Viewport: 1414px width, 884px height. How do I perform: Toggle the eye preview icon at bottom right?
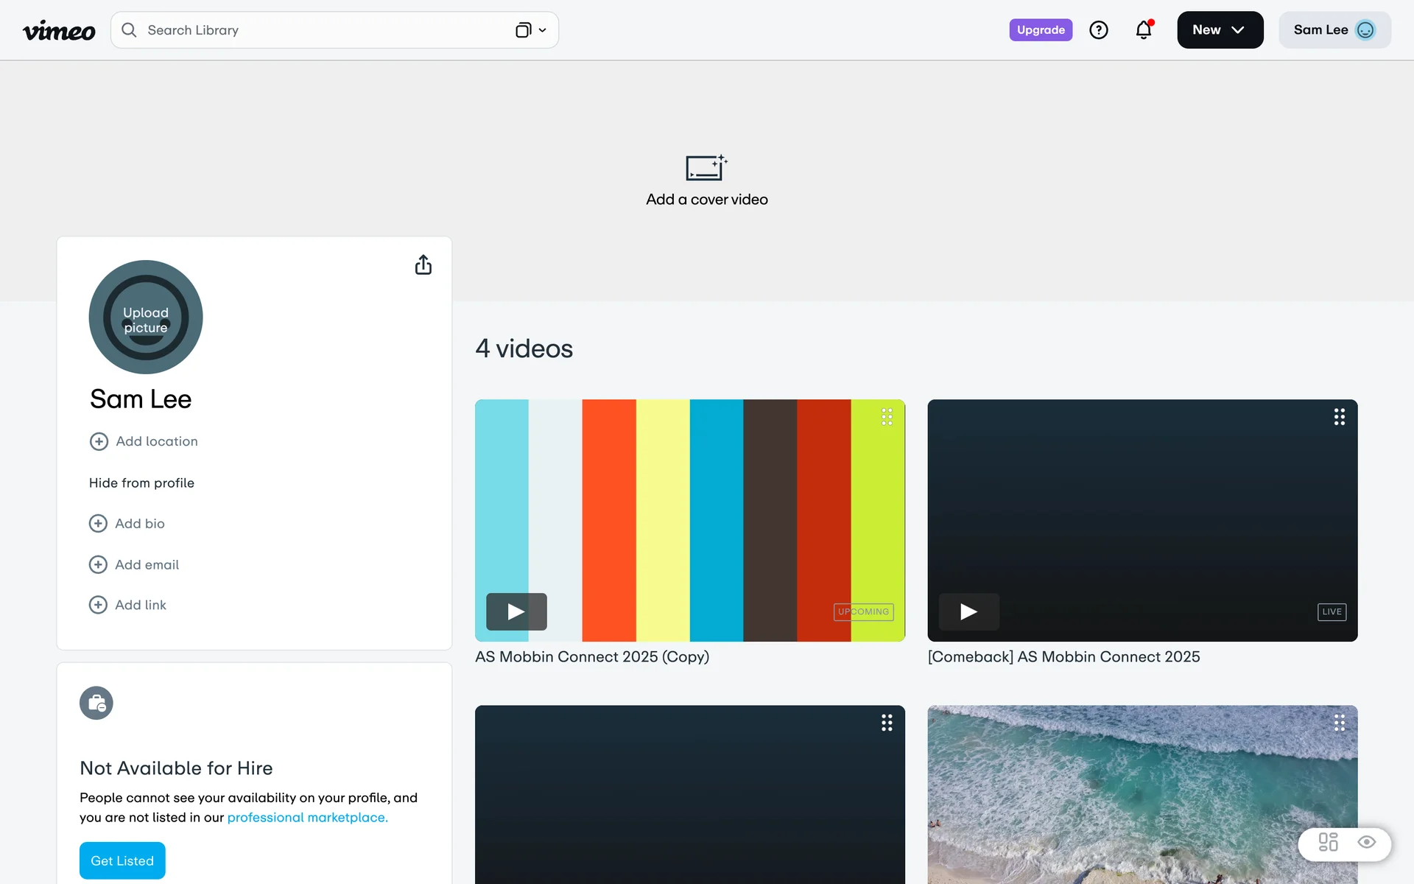tap(1366, 842)
